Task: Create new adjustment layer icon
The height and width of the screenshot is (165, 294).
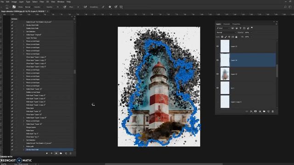Action: 260,111
